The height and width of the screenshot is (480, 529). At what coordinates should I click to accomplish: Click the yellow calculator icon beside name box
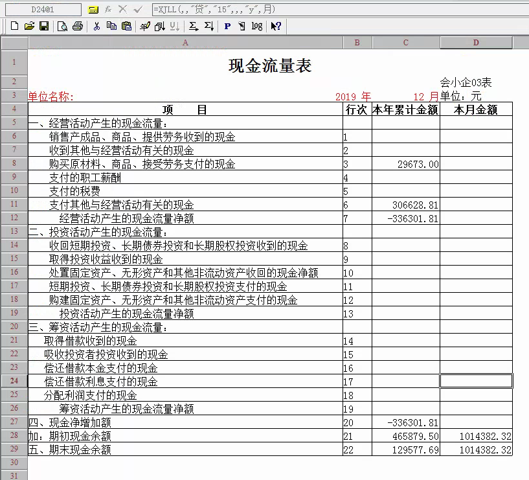click(x=93, y=10)
